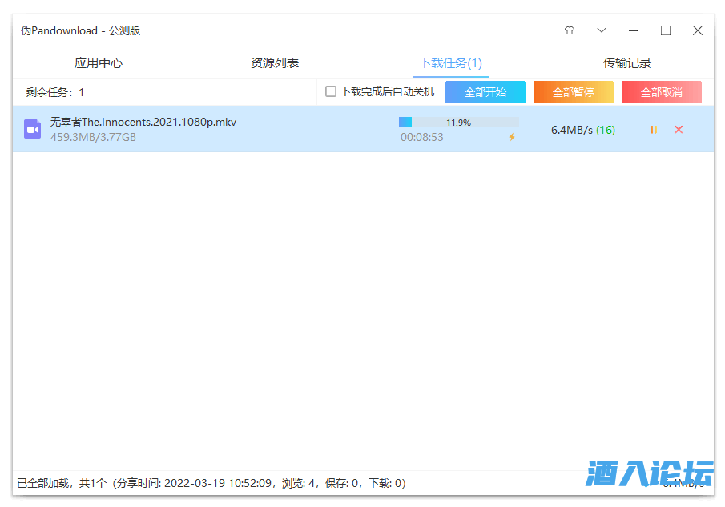Open the 资源列表 tab
The image size is (725, 507).
[x=275, y=63]
